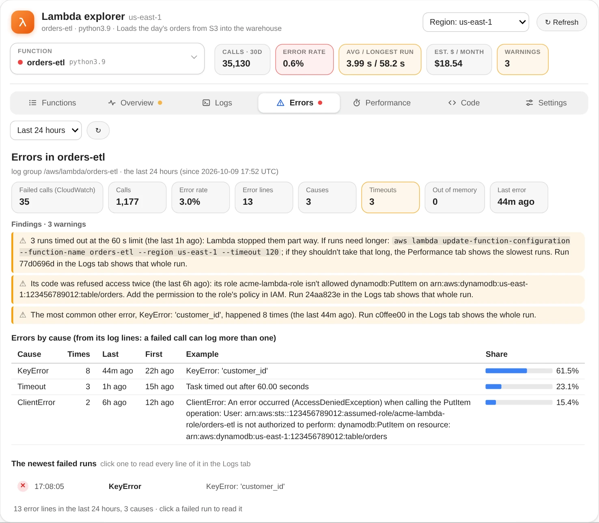599x523 pixels.
Task: Click the Timeouts summary card
Action: pyautogui.click(x=390, y=197)
